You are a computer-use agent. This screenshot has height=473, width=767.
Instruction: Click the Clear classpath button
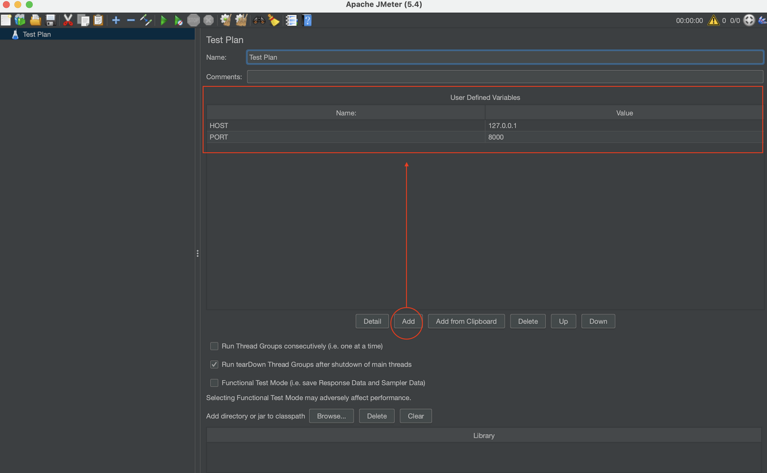click(416, 416)
